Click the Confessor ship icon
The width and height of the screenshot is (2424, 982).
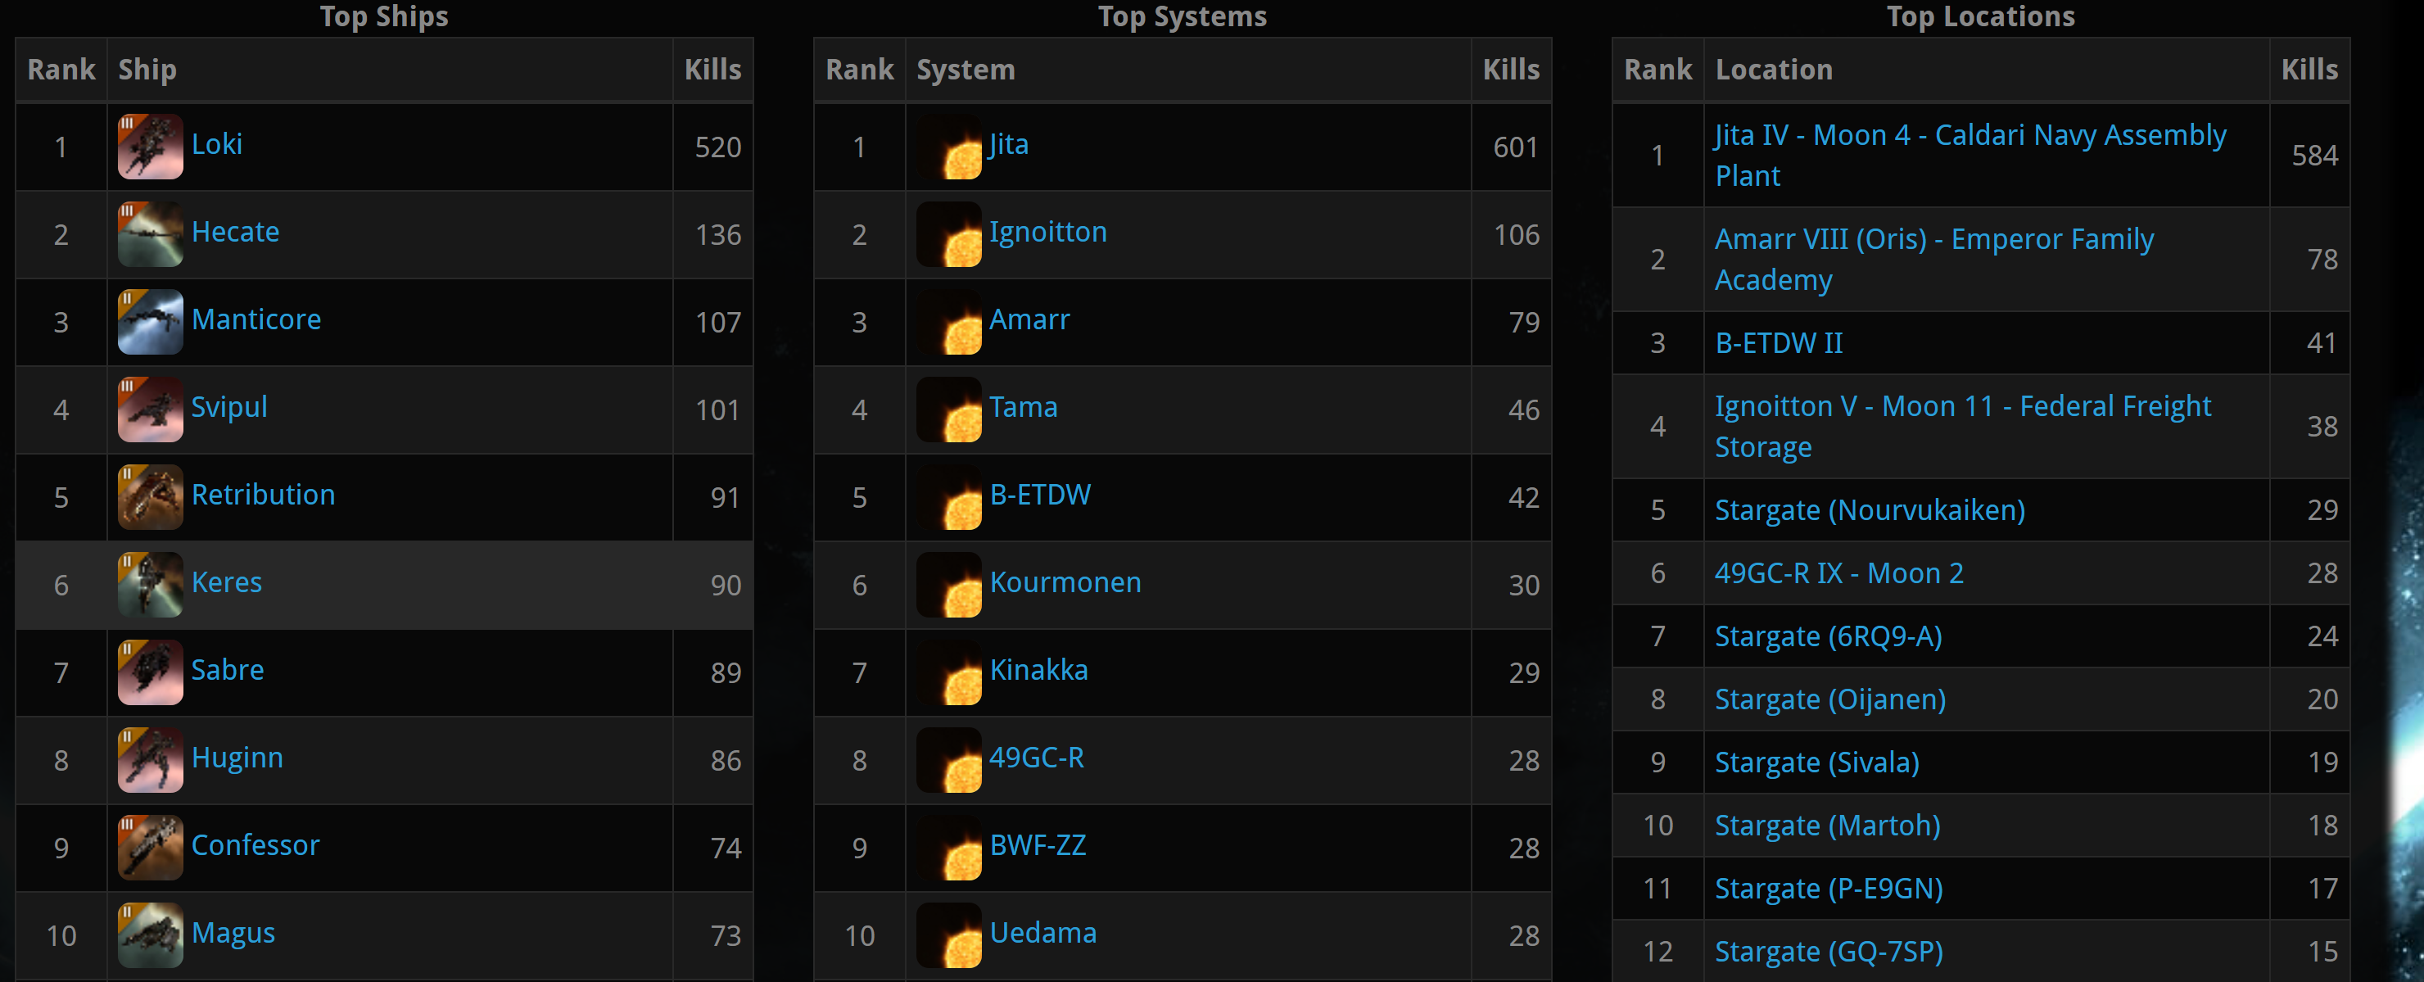[x=151, y=846]
